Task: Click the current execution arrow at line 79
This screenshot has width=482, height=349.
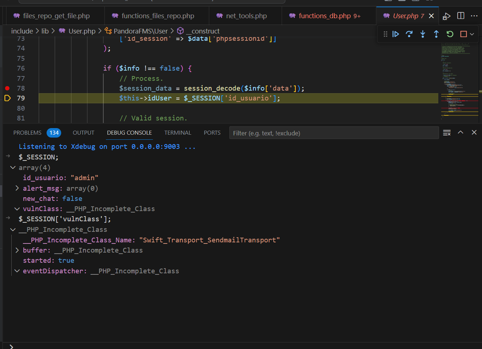Action: coord(7,98)
